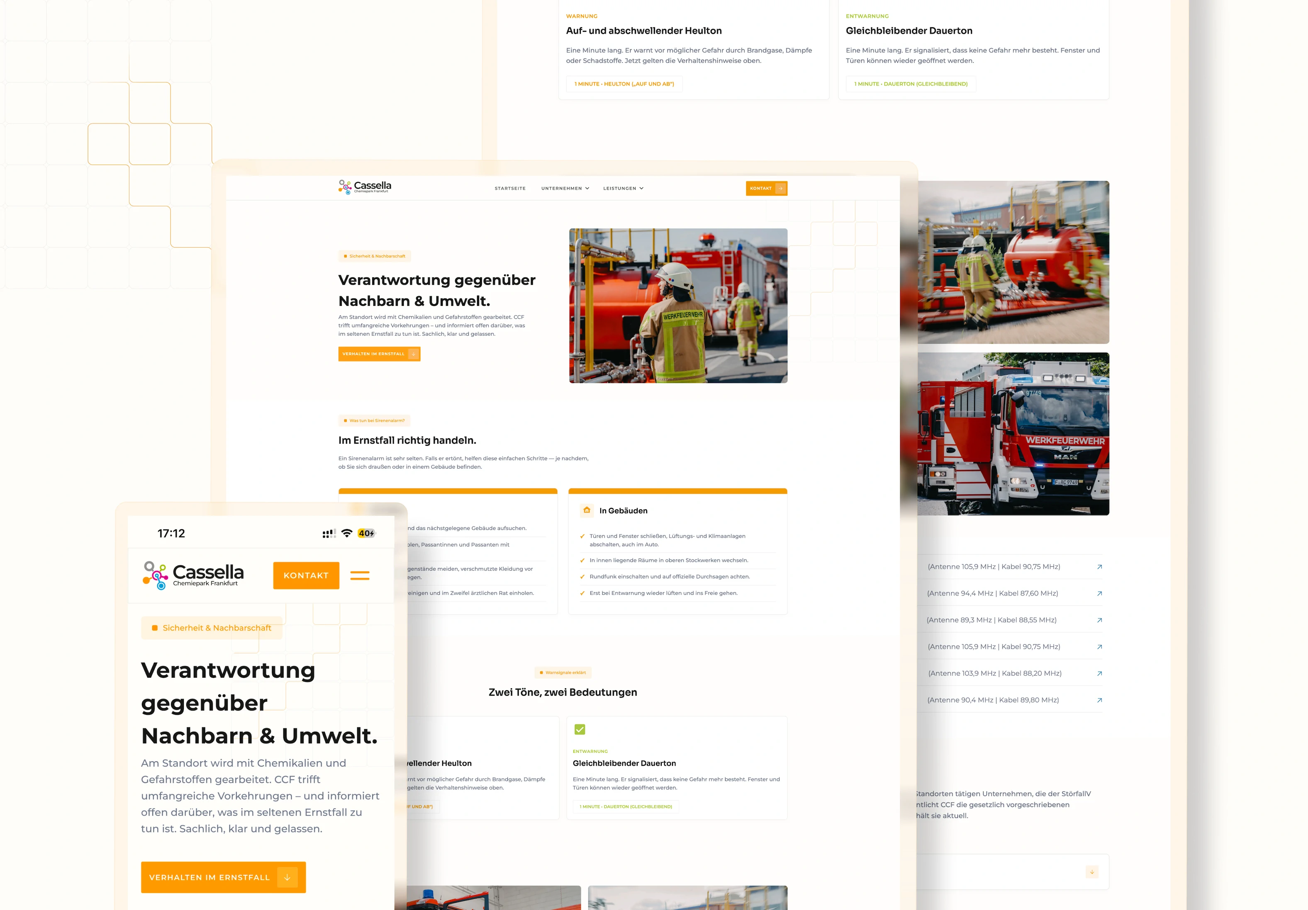Open arrow link for Antenne 103,9 MHz row
The image size is (1308, 910).
(x=1099, y=674)
